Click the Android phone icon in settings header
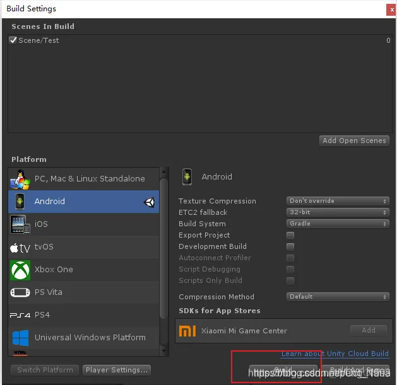The height and width of the screenshot is (385, 397). [187, 176]
